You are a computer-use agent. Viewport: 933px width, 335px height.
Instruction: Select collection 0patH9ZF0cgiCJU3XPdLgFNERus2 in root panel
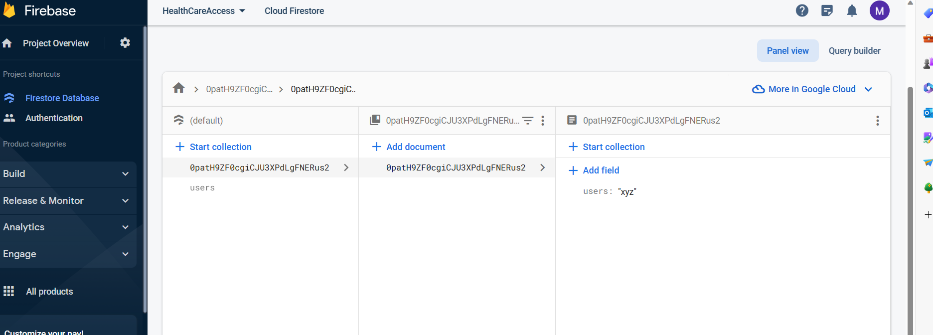click(260, 167)
